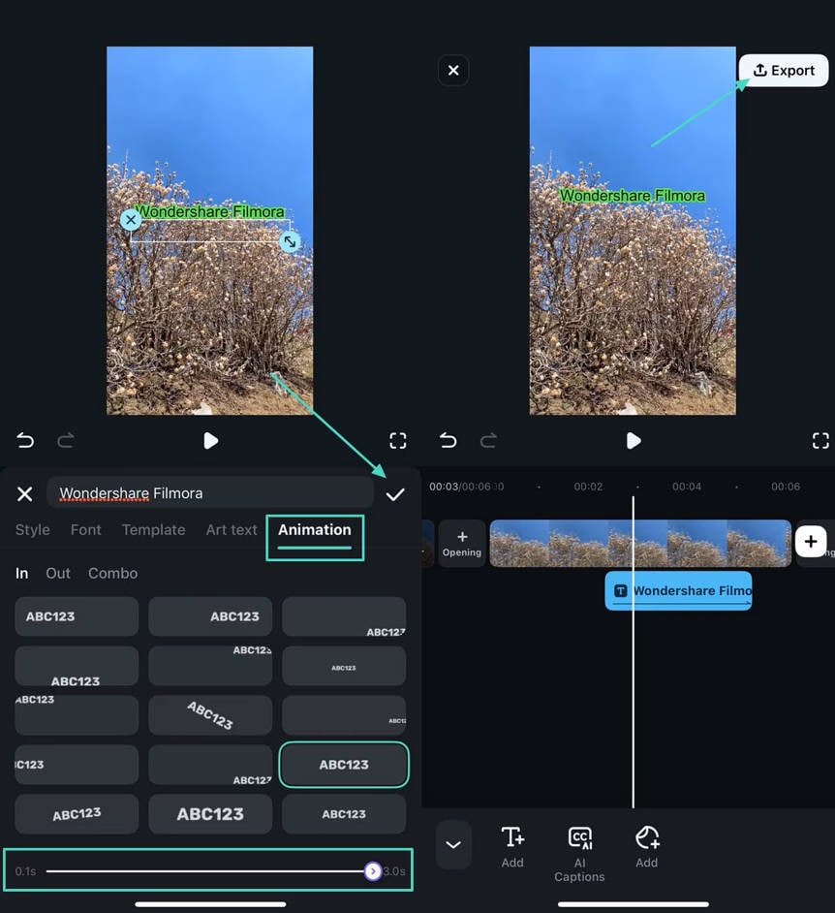Viewport: 835px width, 913px height.
Task: Open the Style tab
Action: pyautogui.click(x=32, y=530)
